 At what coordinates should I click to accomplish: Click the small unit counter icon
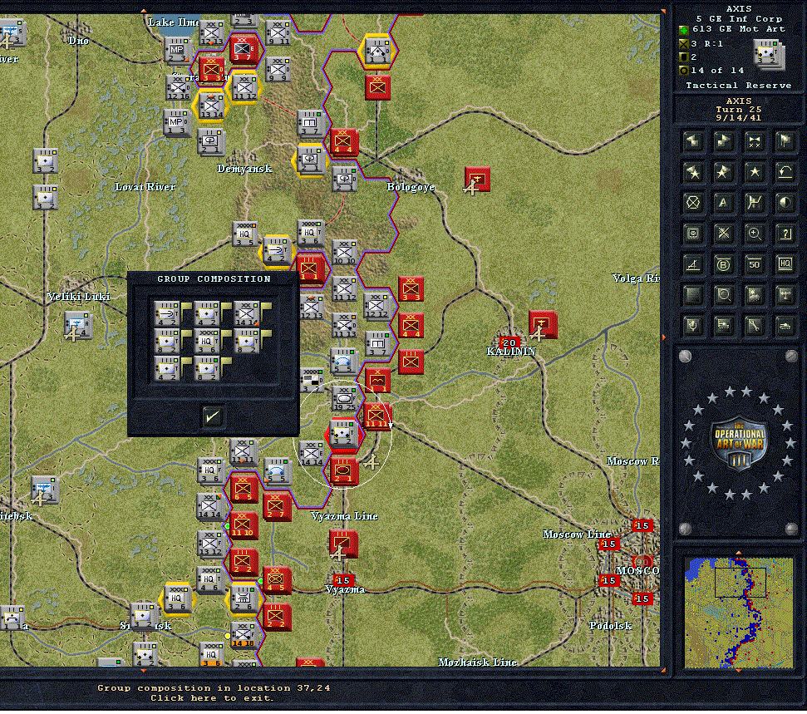pyautogui.click(x=693, y=234)
